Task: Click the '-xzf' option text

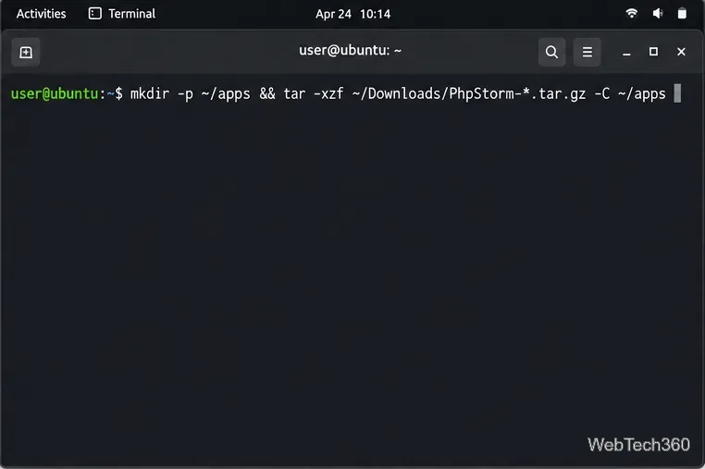Action: point(328,94)
